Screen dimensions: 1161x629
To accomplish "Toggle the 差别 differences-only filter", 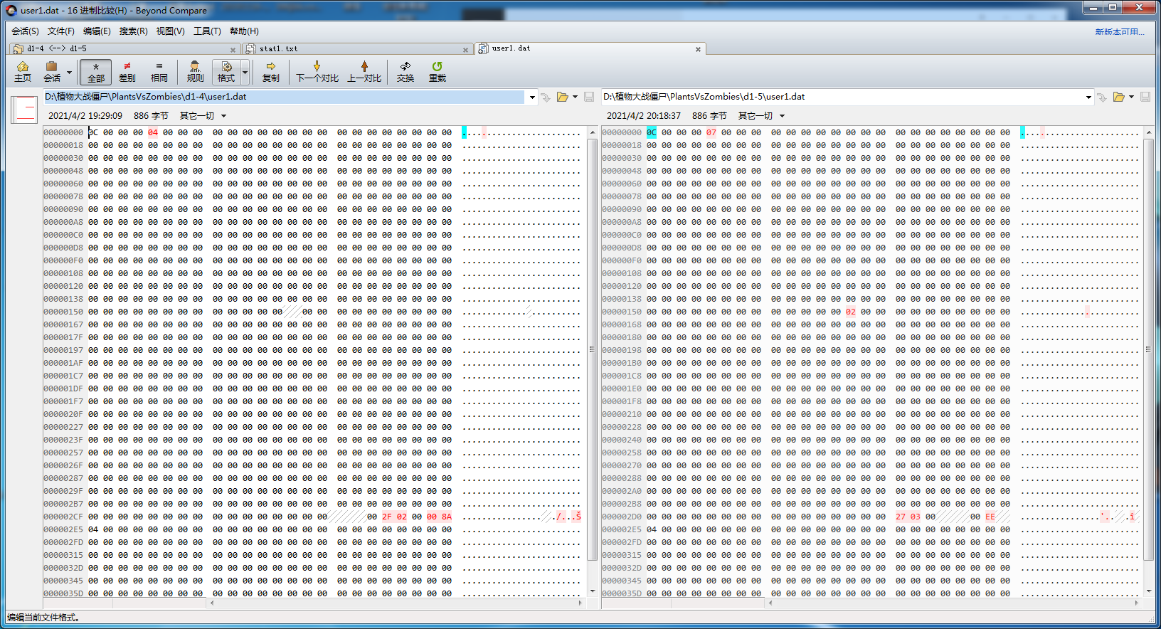I will coord(127,72).
